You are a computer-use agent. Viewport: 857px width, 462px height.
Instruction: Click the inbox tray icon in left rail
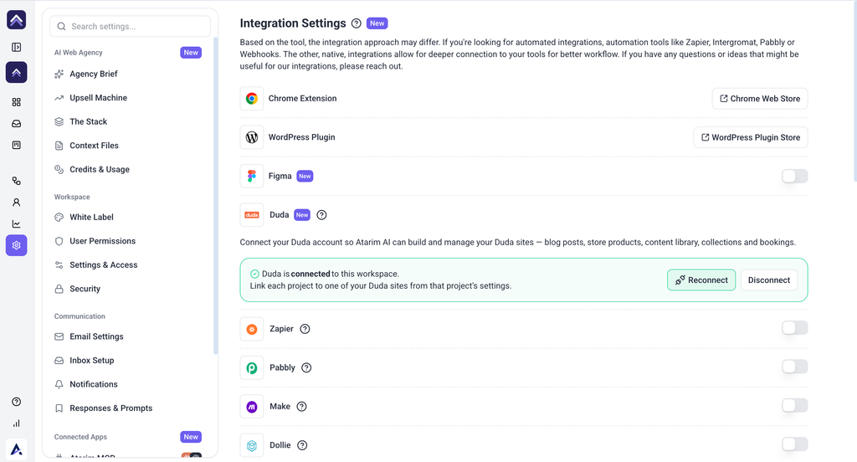pyautogui.click(x=17, y=124)
